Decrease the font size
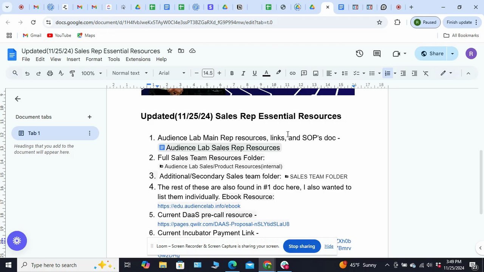 click(x=196, y=73)
